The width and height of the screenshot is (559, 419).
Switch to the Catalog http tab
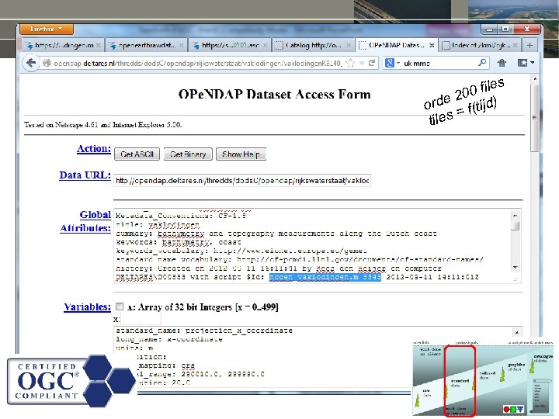pyautogui.click(x=313, y=45)
